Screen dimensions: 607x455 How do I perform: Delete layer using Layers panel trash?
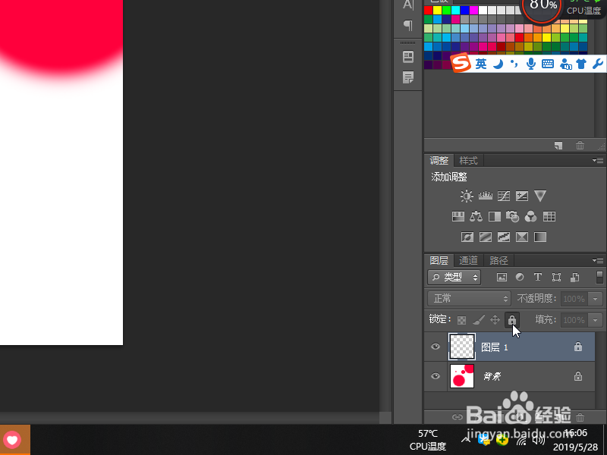(580, 417)
